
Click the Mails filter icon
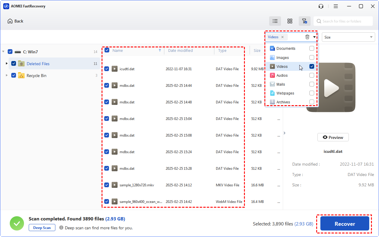tap(272, 84)
